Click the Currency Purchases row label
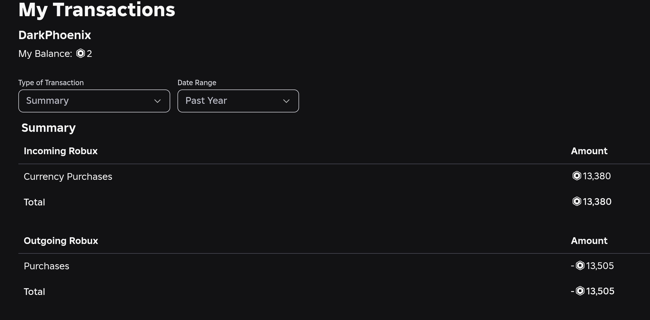The height and width of the screenshot is (320, 650). (68, 177)
